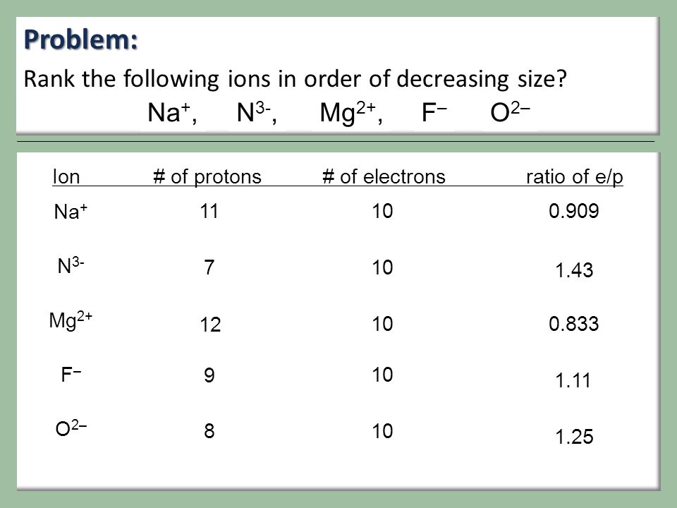The width and height of the screenshot is (677, 508).
Task: Click the ratio value 0.833
Action: tap(574, 324)
